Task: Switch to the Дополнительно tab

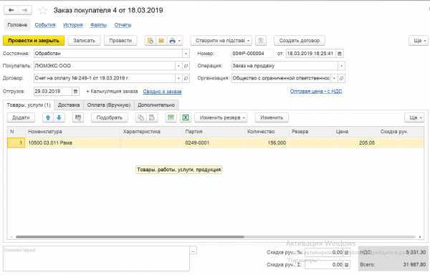Action: point(156,105)
